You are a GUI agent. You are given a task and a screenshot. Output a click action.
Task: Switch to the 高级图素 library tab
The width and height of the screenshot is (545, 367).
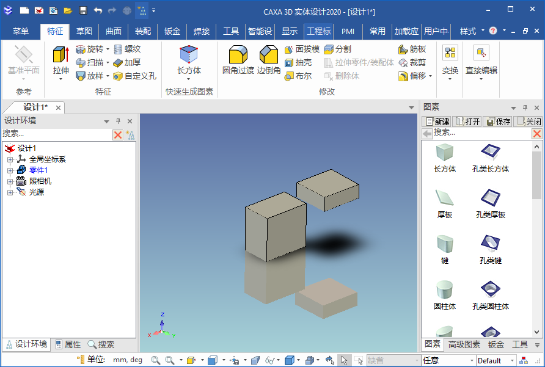[x=464, y=344]
